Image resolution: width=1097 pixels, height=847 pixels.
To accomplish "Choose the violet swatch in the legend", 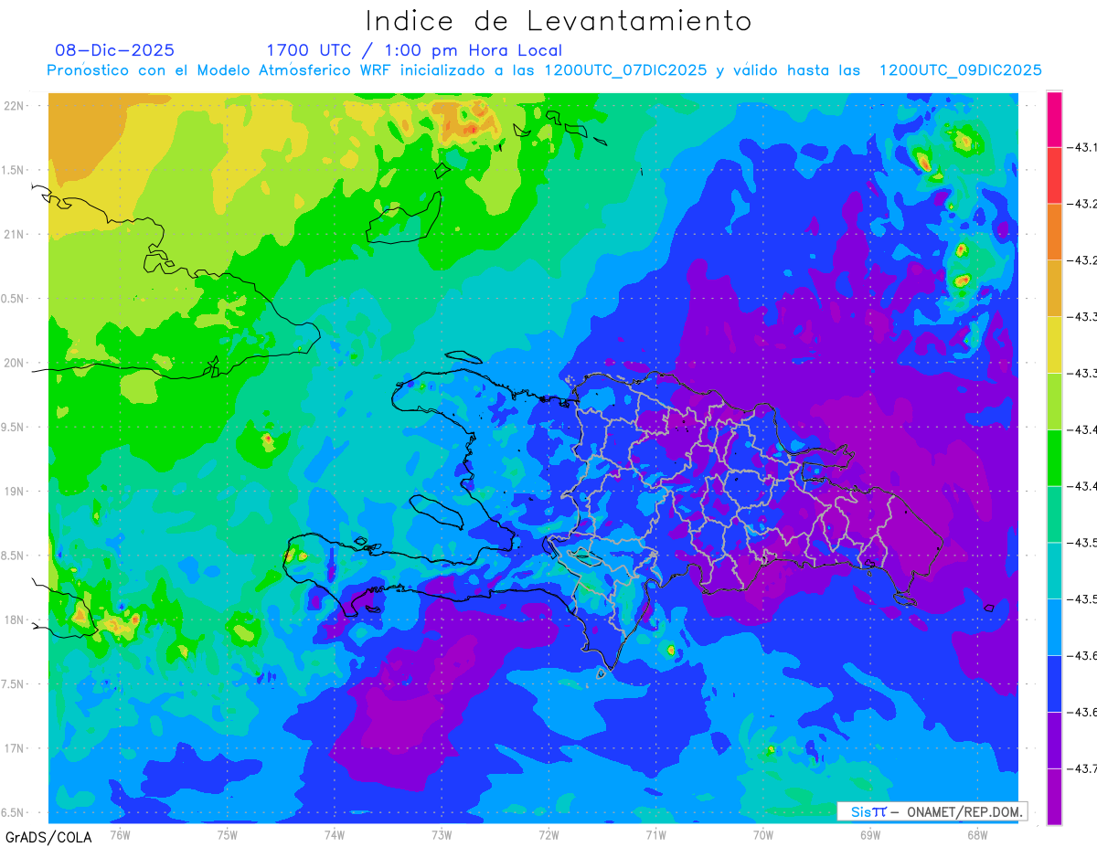I will (1054, 740).
